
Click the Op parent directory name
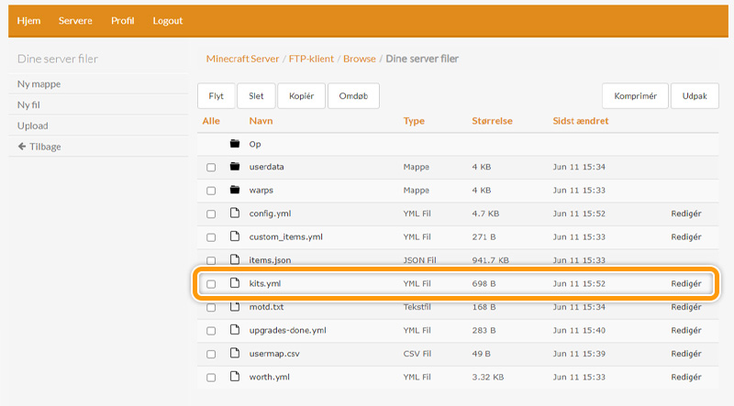[x=255, y=144]
